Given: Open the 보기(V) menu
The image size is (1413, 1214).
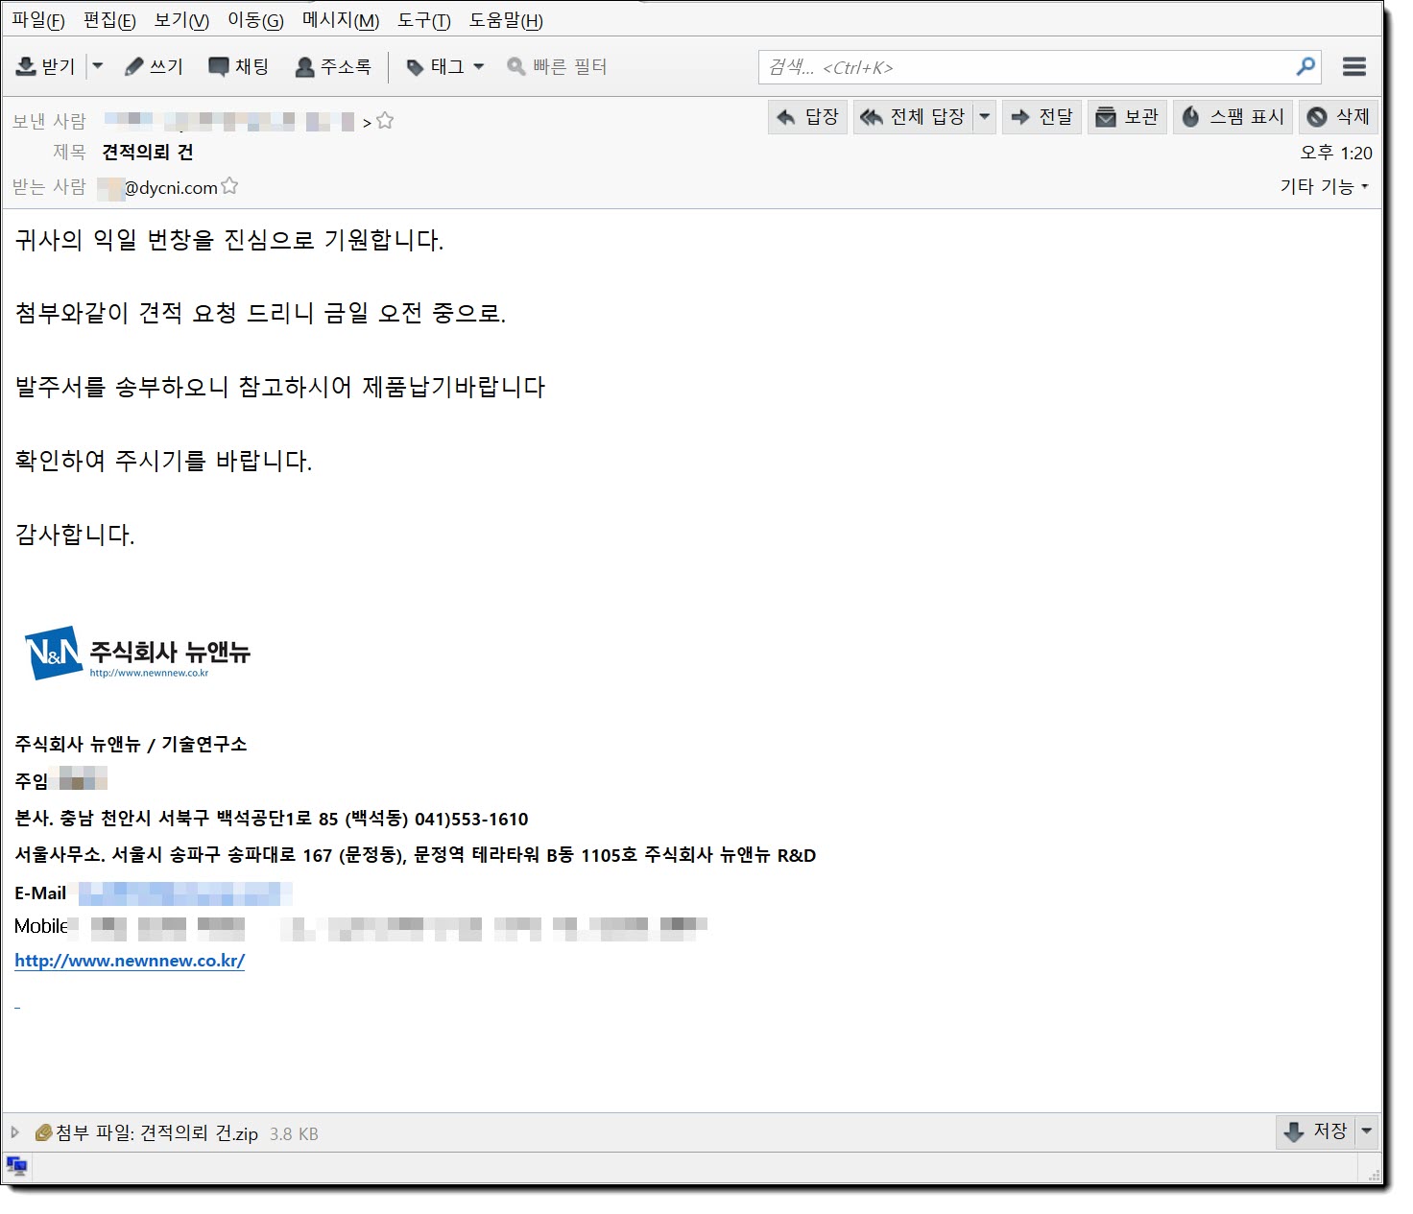Looking at the screenshot, I should coord(181,20).
